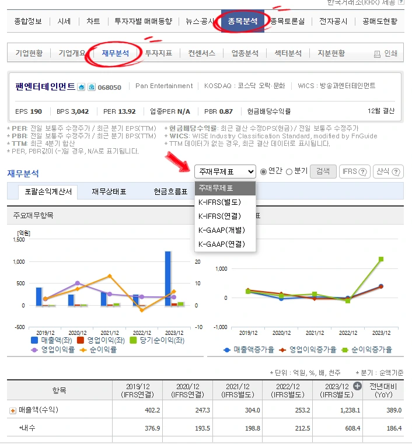Click the plus circle icon by 2023/12 column
This screenshot has width=412, height=444.
(x=357, y=386)
